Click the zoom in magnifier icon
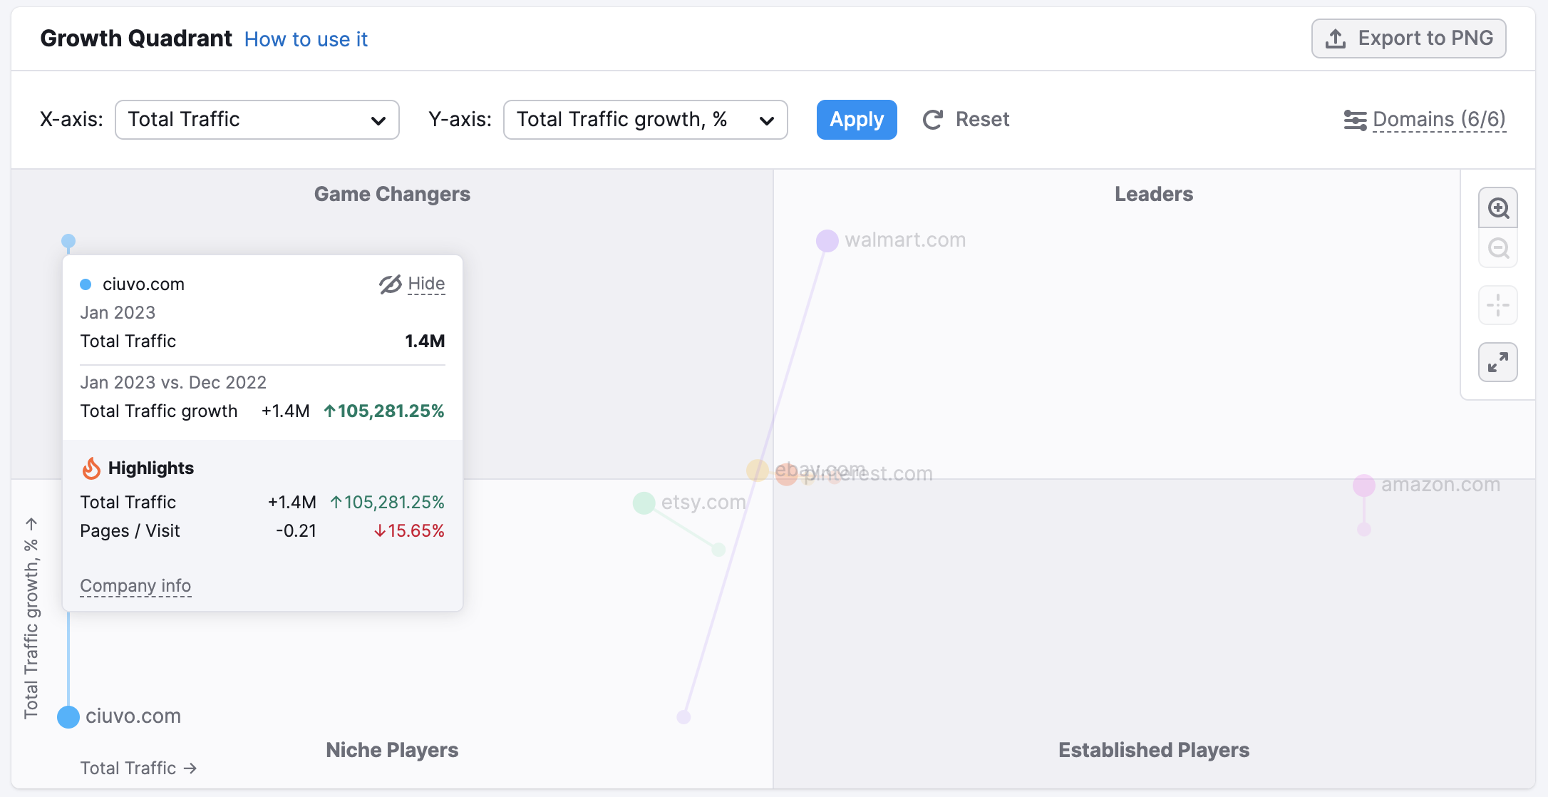 (1498, 208)
